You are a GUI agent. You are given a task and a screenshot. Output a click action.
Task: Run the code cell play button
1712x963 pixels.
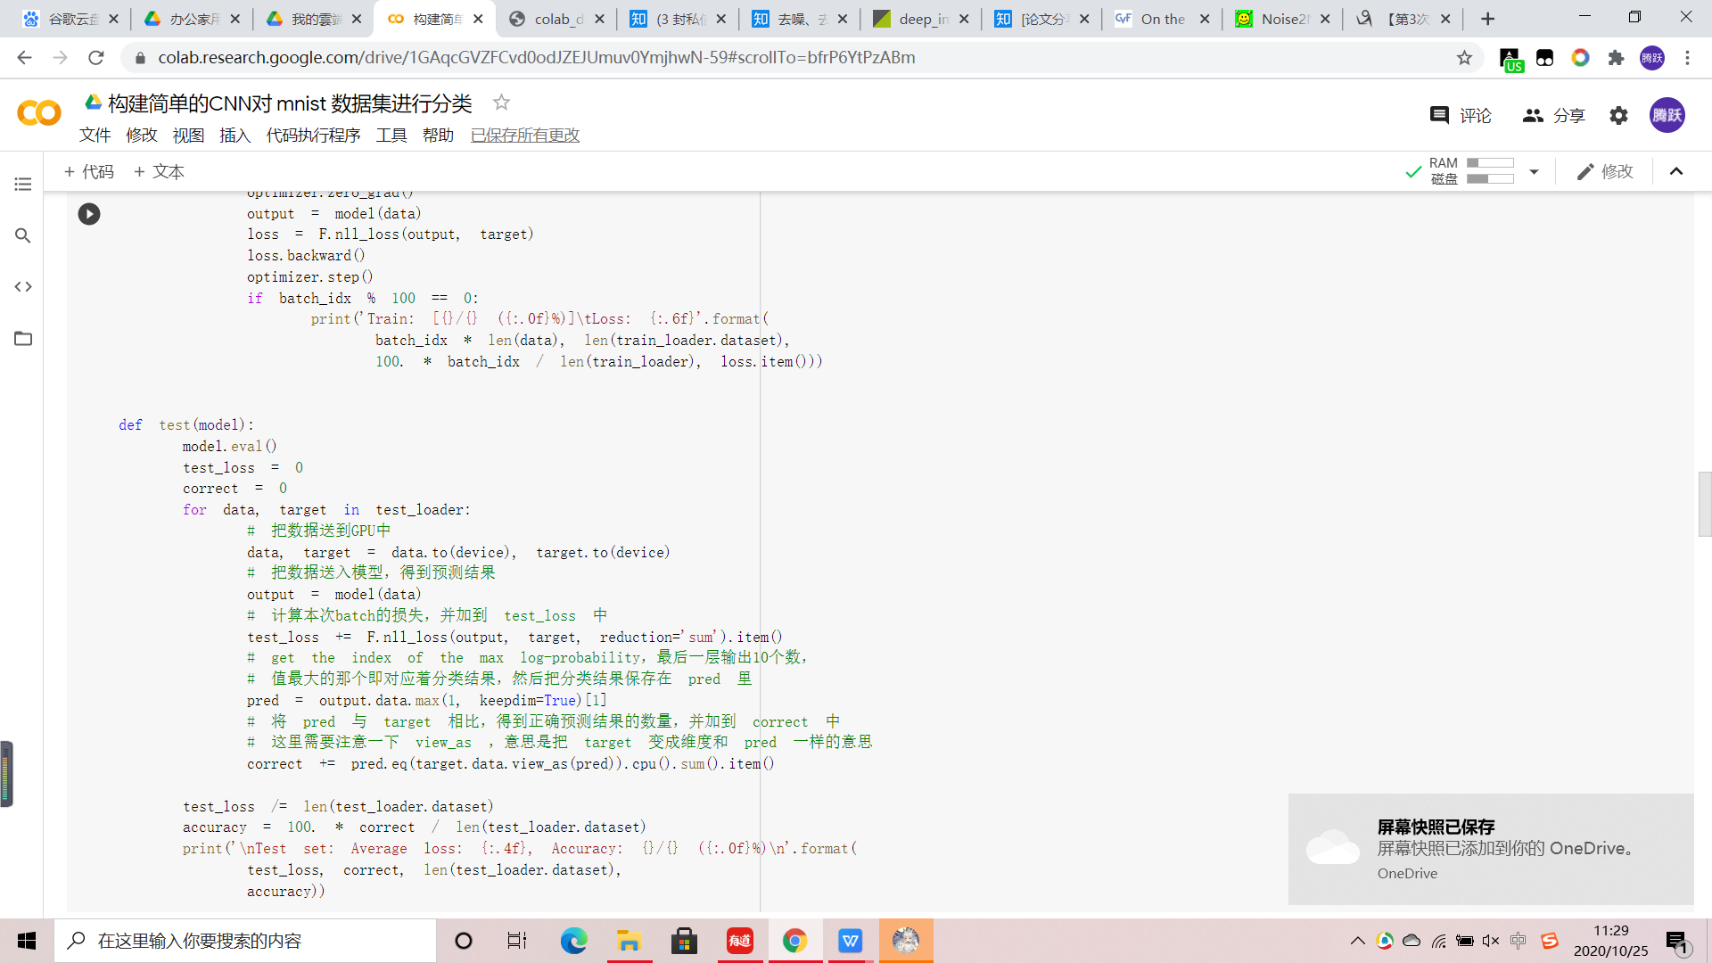pyautogui.click(x=89, y=214)
